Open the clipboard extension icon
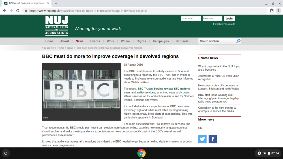 coord(272,11)
